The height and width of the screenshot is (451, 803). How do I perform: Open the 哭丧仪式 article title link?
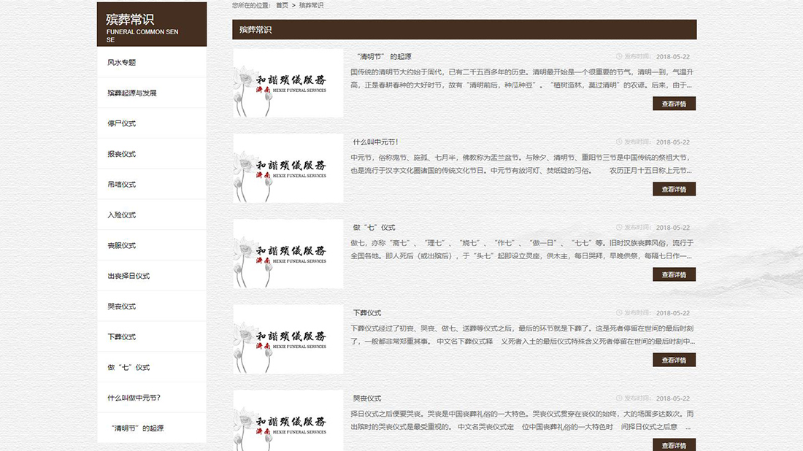tap(365, 398)
